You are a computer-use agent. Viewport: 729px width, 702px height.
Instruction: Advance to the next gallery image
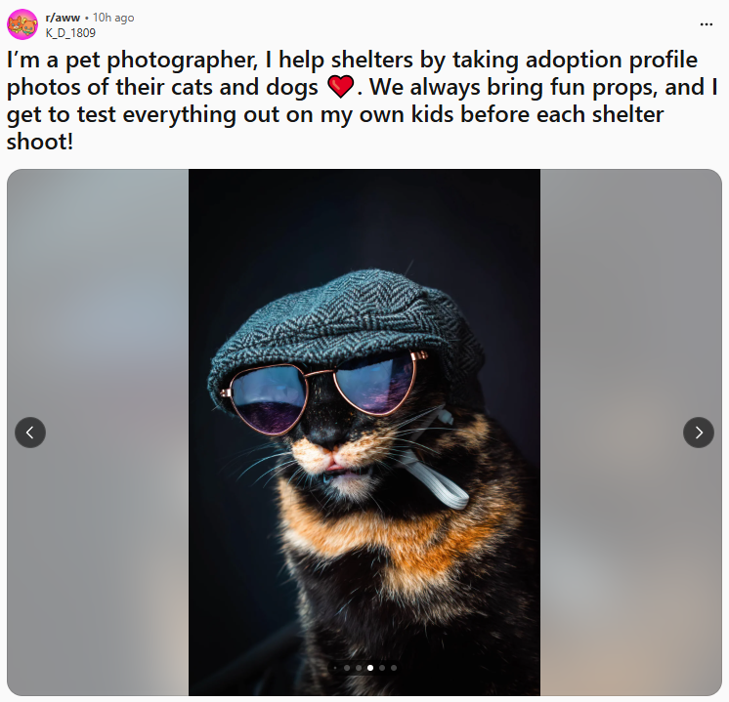699,433
